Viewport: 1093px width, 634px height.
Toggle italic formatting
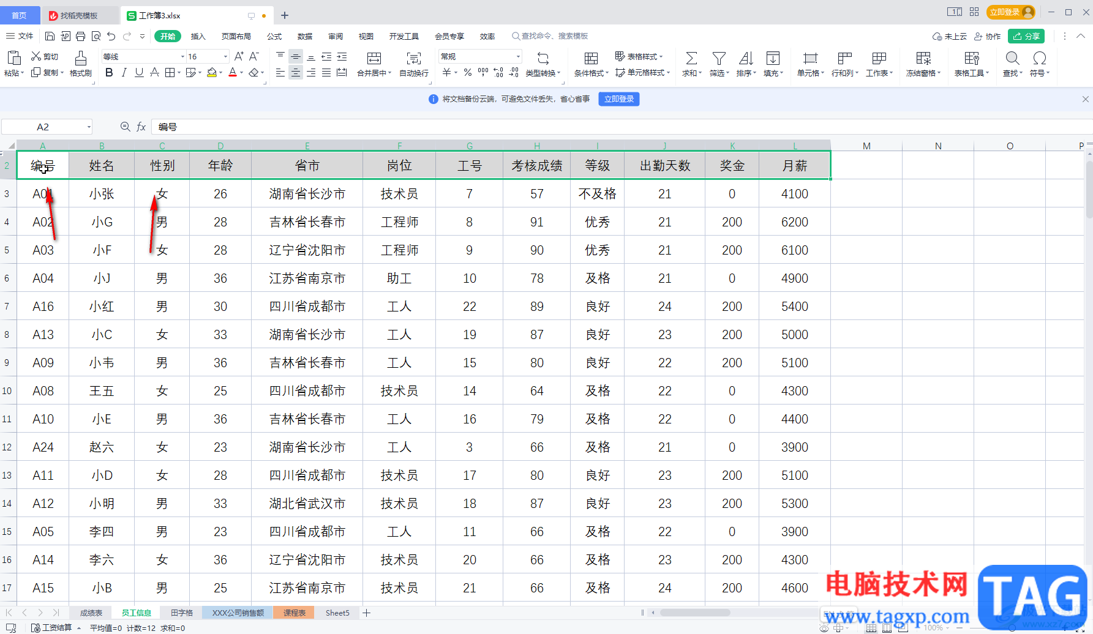[x=124, y=73]
